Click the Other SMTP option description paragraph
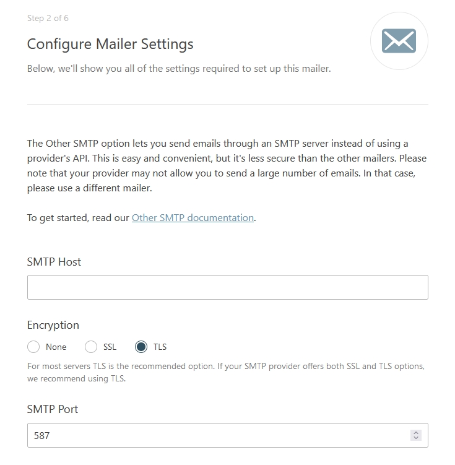Image resolution: width=455 pixels, height=465 pixels. point(227,166)
